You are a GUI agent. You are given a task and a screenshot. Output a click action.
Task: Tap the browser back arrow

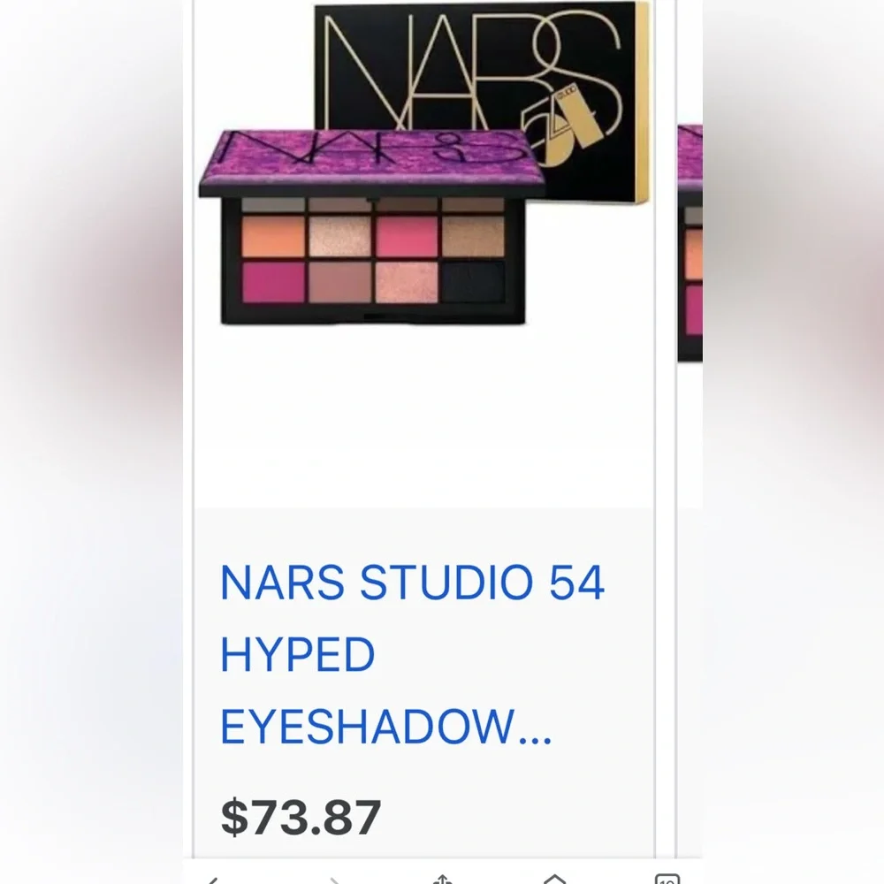213,880
